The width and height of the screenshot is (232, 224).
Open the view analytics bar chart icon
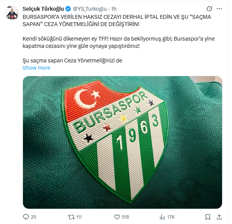pyautogui.click(x=162, y=217)
